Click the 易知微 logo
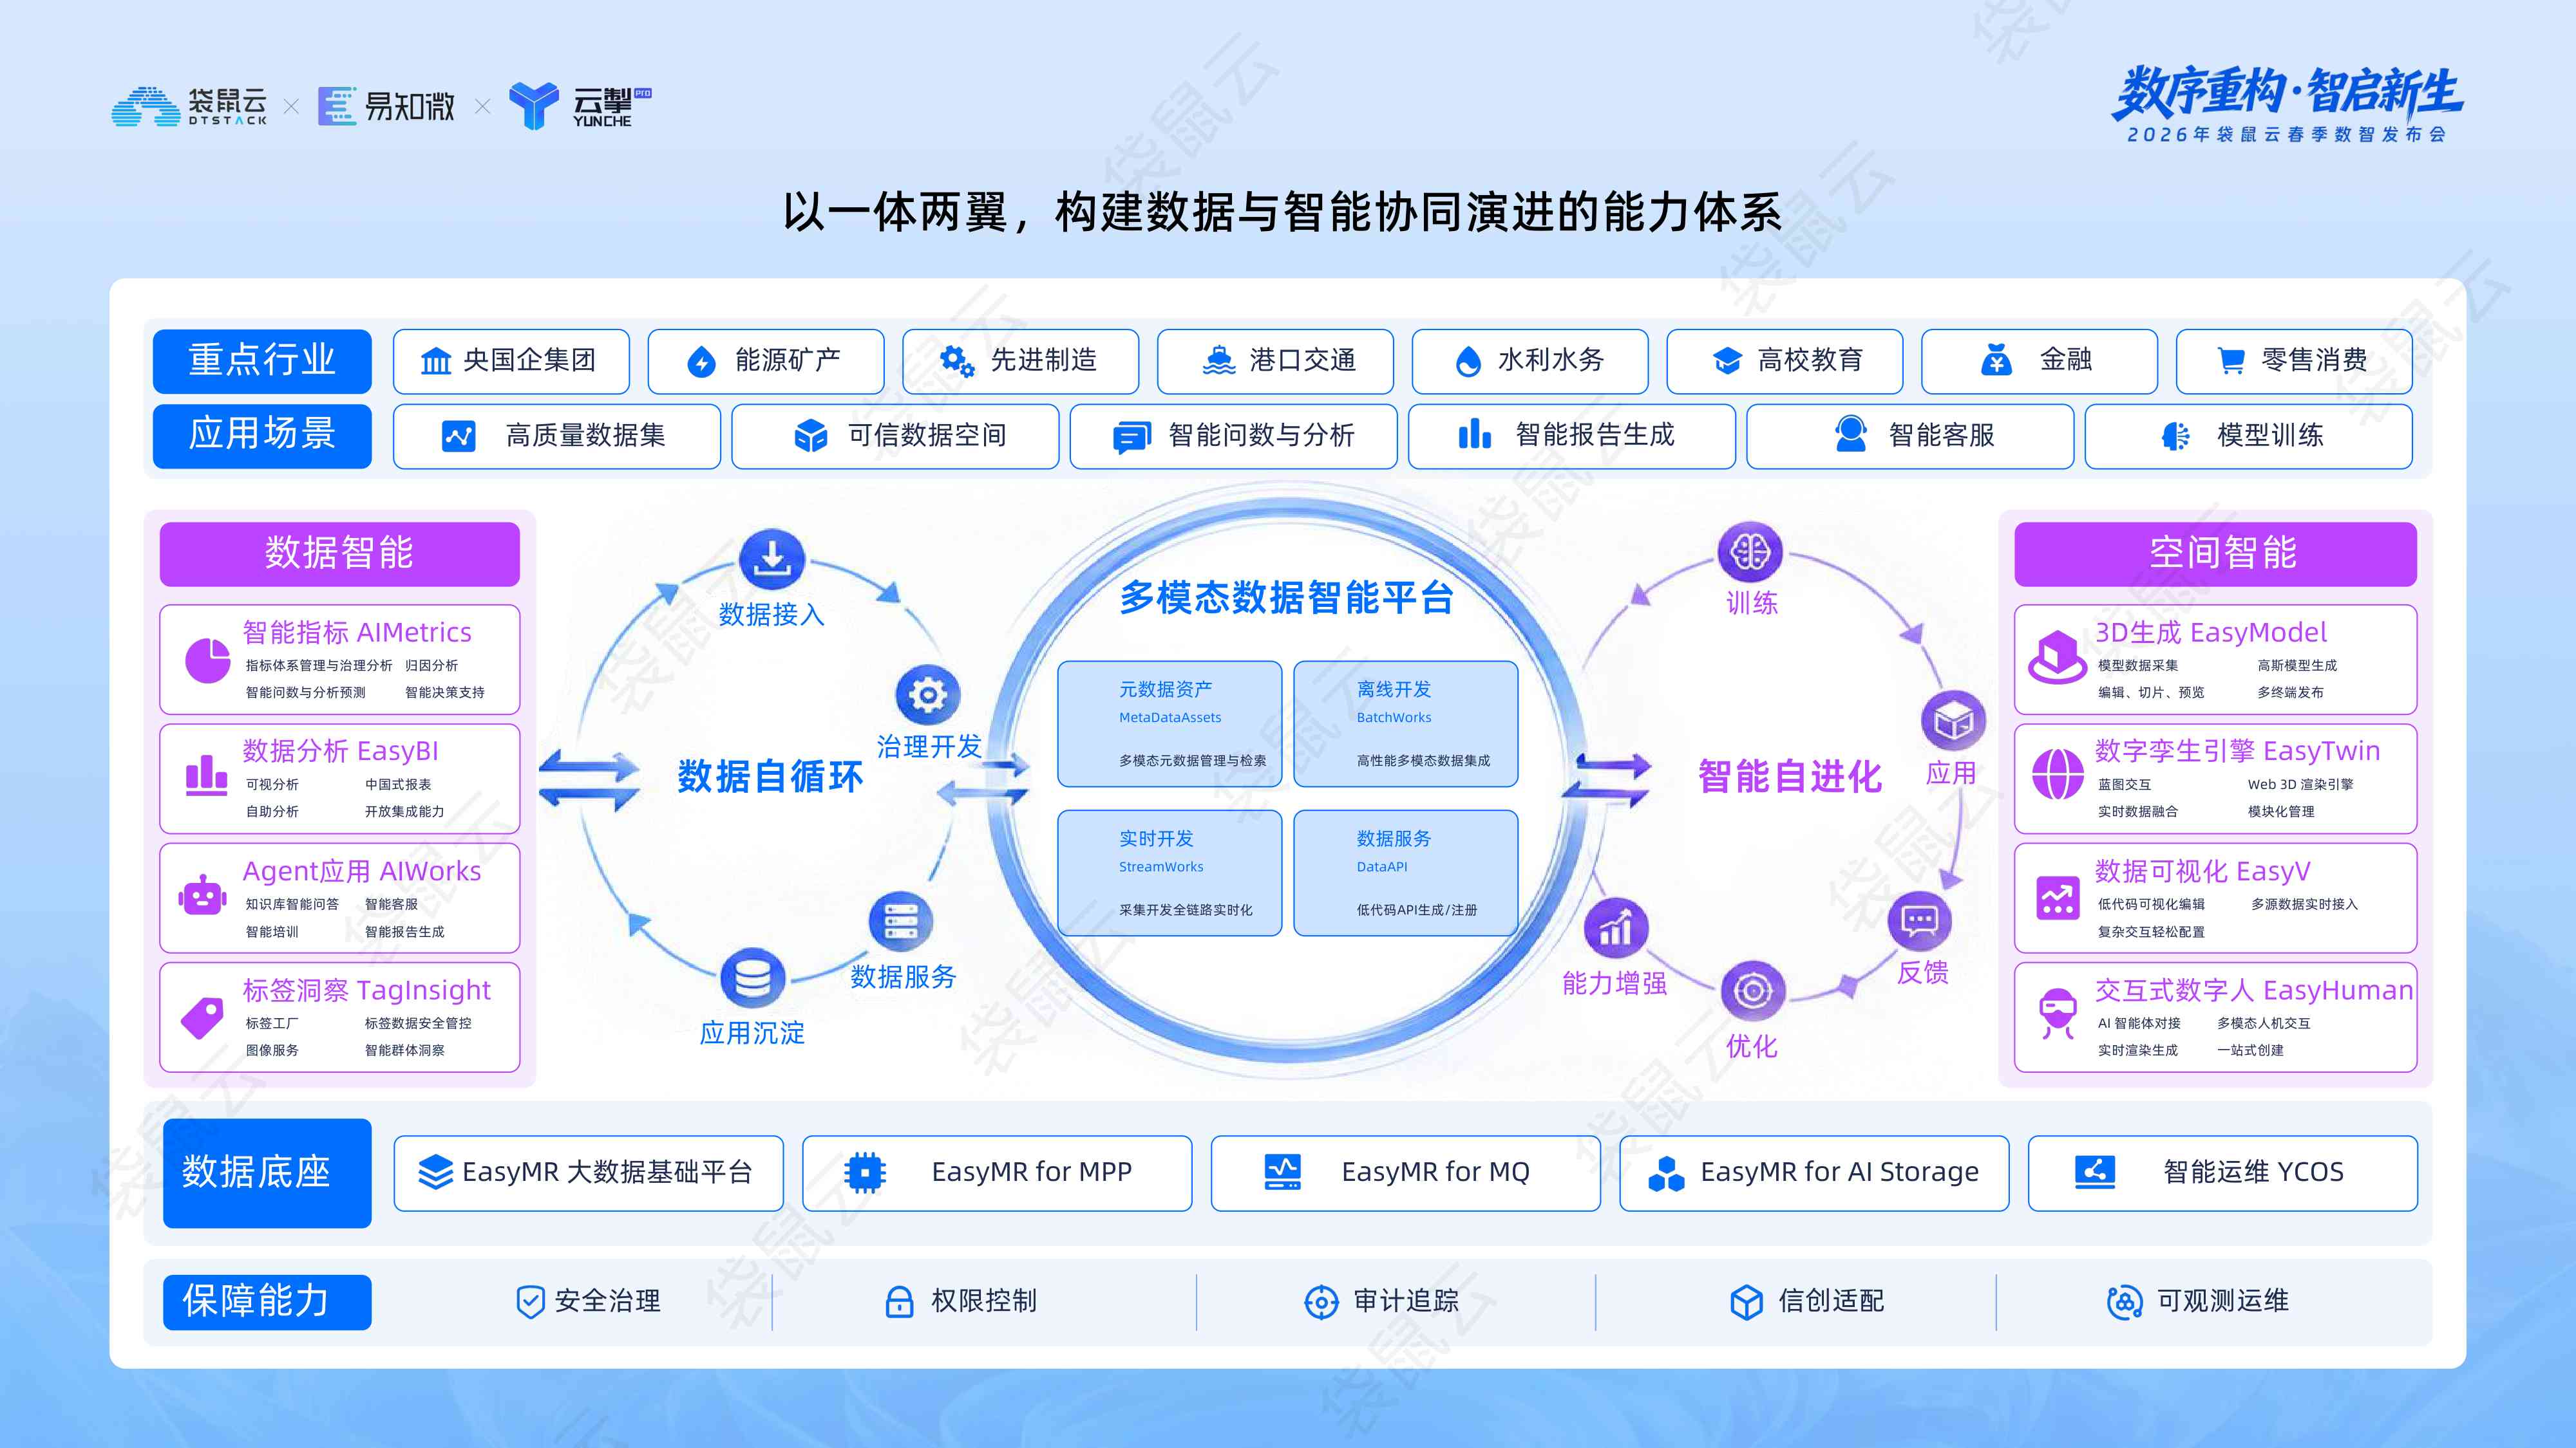 click(x=386, y=106)
